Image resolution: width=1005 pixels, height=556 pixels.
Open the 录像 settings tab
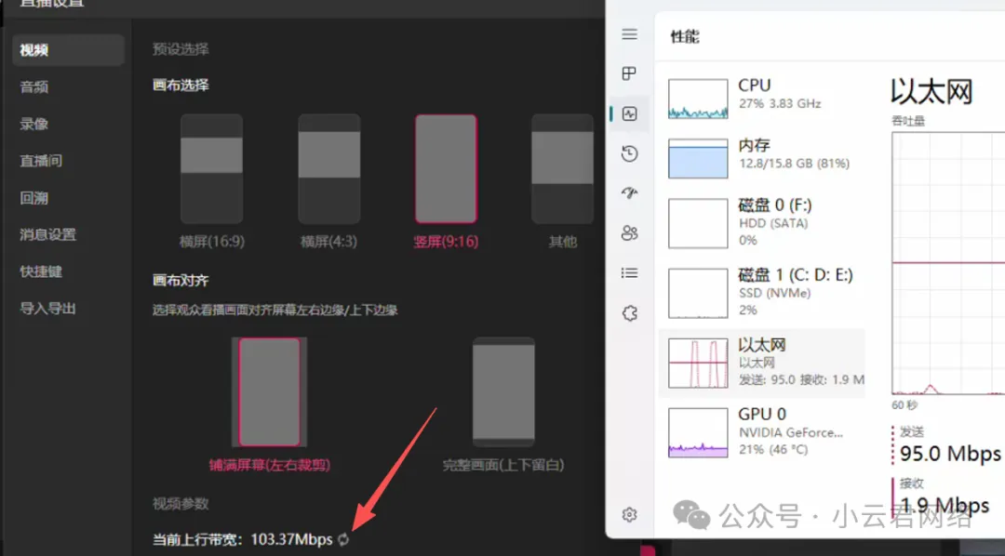click(34, 124)
